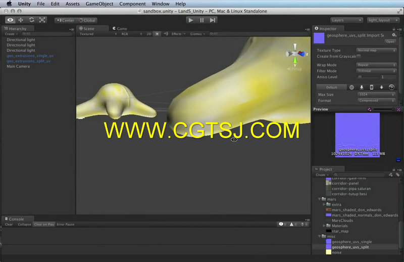The image size is (404, 262).
Task: Adjust Preview mip level slider
Action: tap(384, 109)
